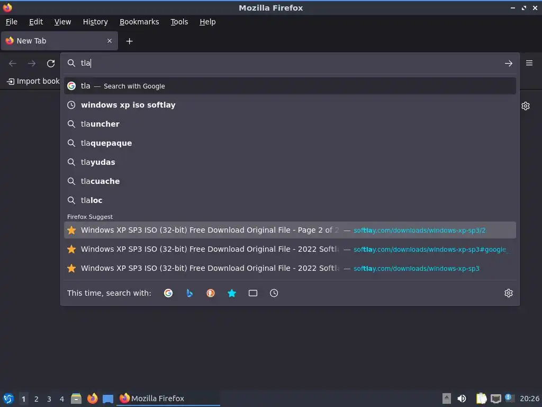Screen dimensions: 542x407
Task: Open the File menu
Action: tap(12, 22)
